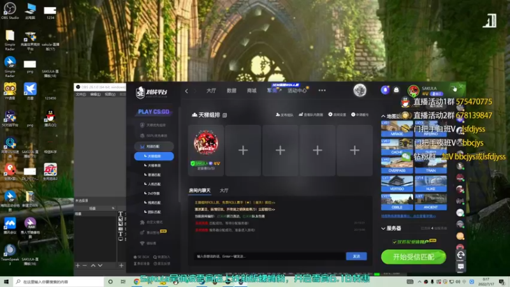510x287 pixels.
Task: Open the 数据 tab in top navigation
Action: [231, 91]
